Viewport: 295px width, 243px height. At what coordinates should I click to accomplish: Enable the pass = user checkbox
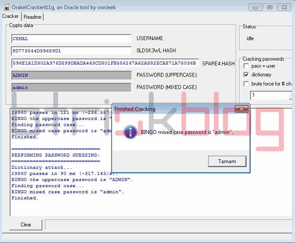point(246,66)
